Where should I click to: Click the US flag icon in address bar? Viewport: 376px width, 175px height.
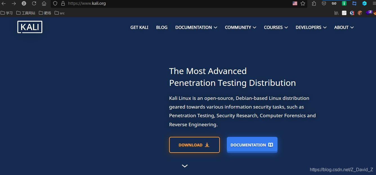[295, 3]
